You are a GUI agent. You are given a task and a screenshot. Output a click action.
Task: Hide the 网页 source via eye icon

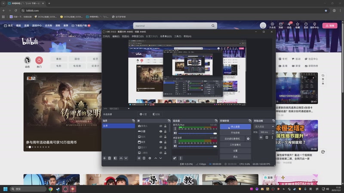point(161,142)
